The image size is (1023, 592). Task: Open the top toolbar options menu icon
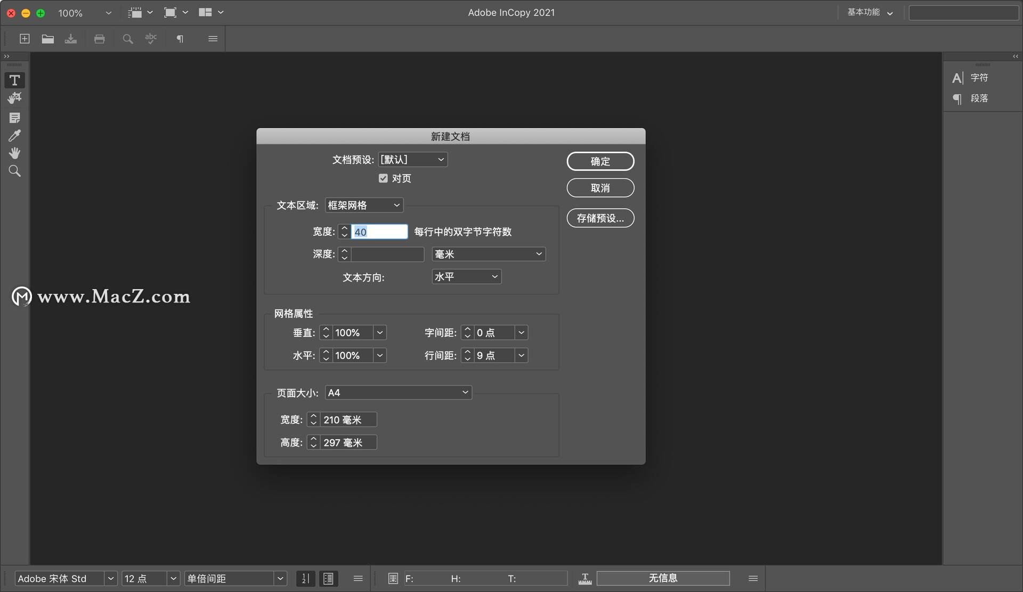tap(213, 39)
